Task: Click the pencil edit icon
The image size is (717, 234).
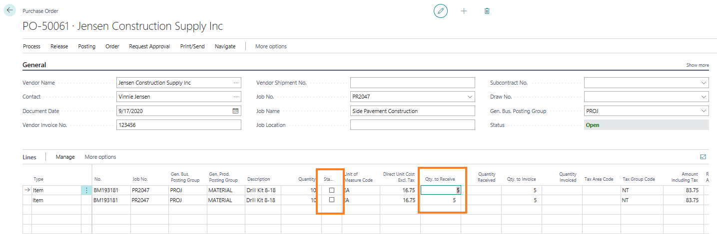Action: [x=440, y=11]
